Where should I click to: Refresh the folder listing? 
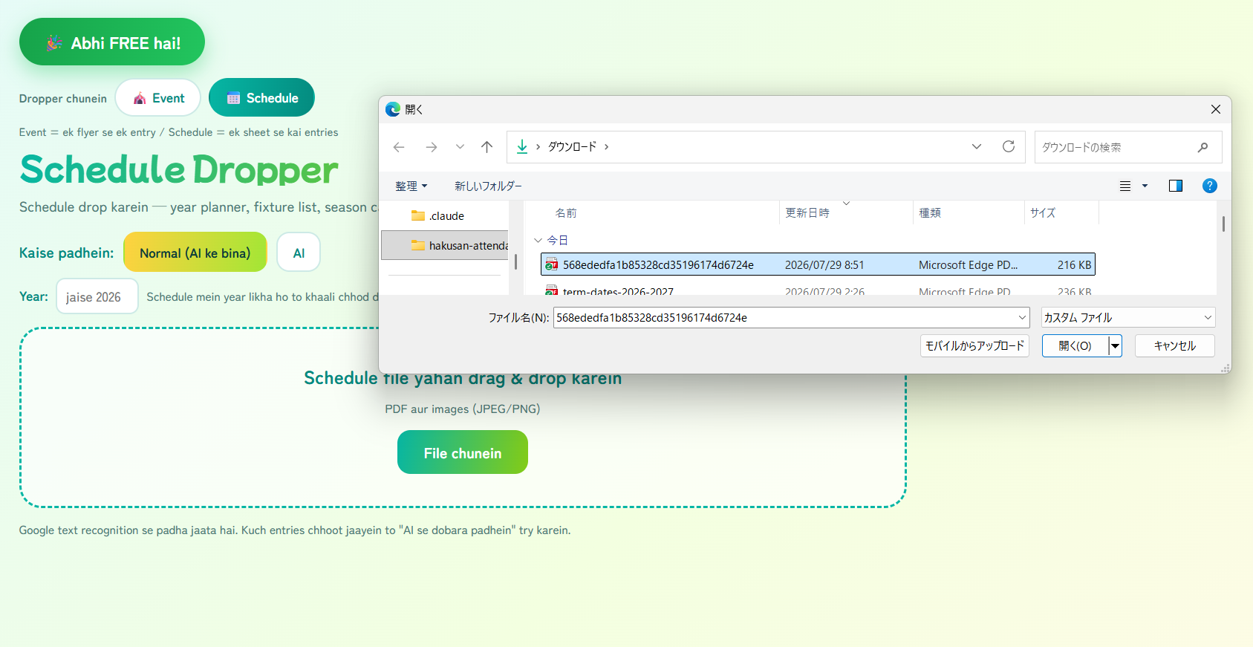click(x=1009, y=146)
